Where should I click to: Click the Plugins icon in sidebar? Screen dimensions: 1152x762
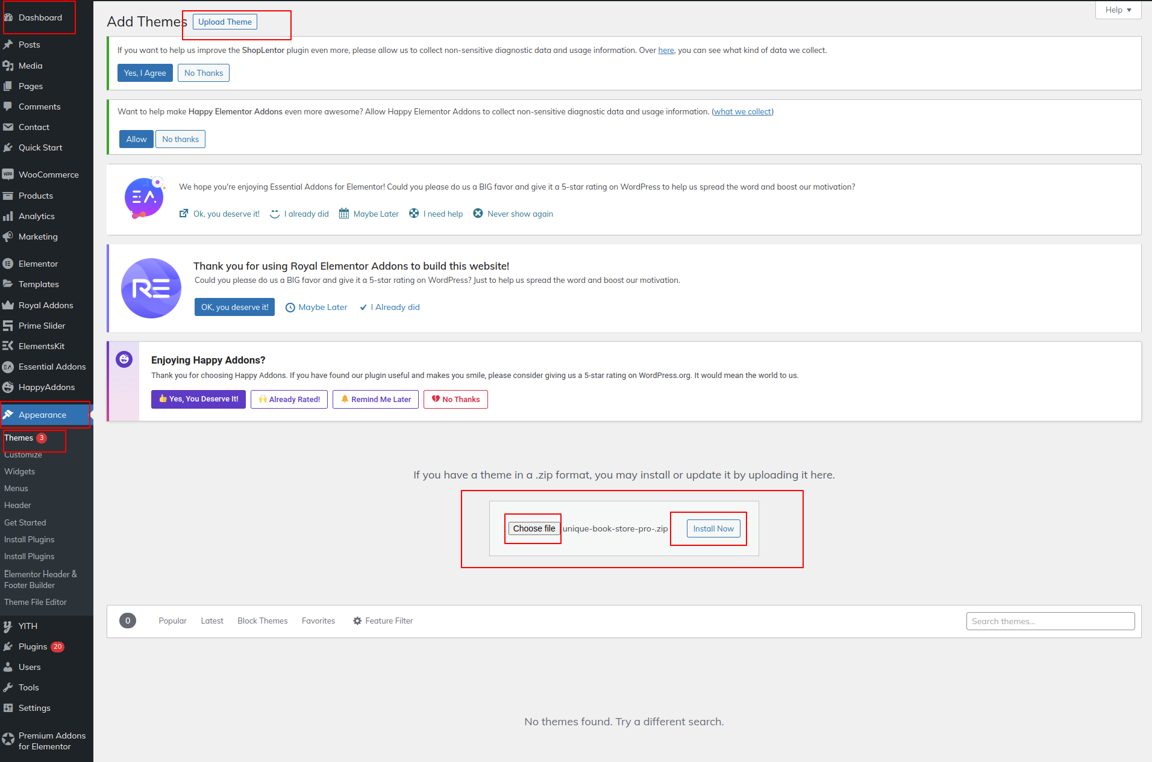pyautogui.click(x=8, y=646)
